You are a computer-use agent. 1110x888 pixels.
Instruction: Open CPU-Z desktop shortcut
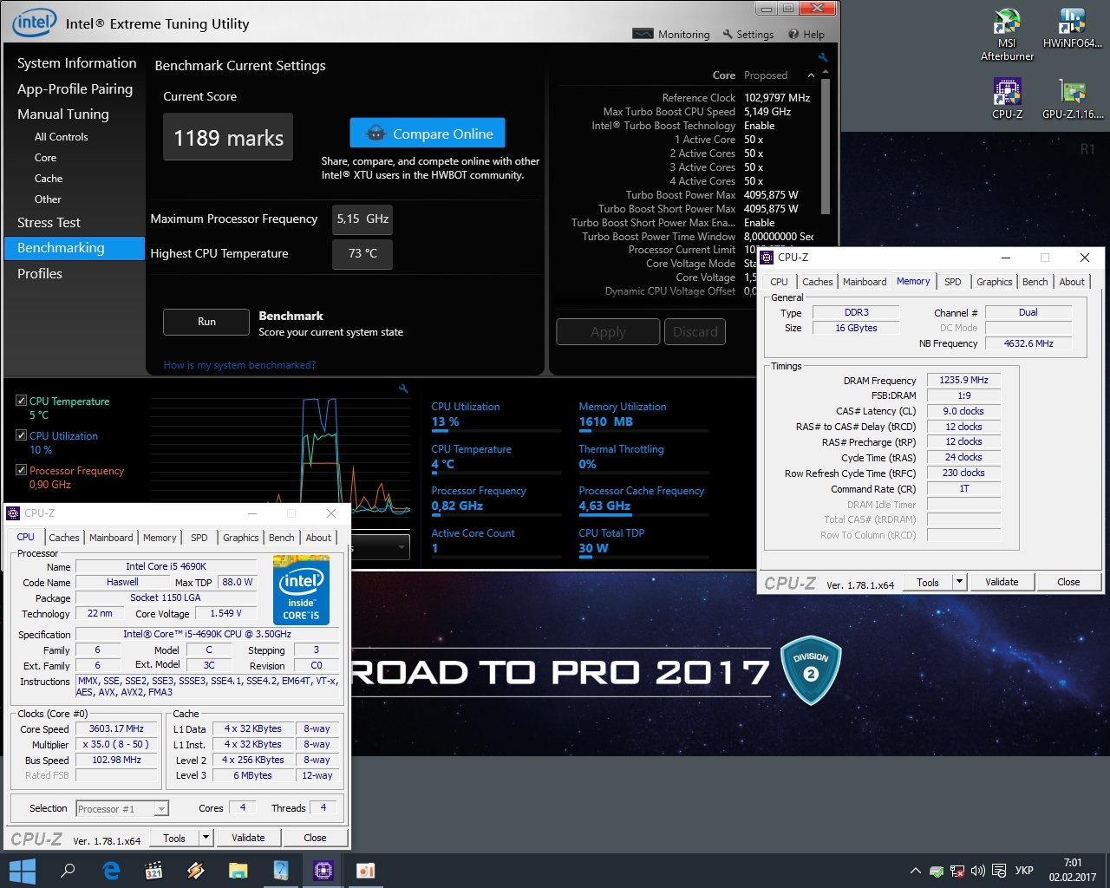(1007, 98)
